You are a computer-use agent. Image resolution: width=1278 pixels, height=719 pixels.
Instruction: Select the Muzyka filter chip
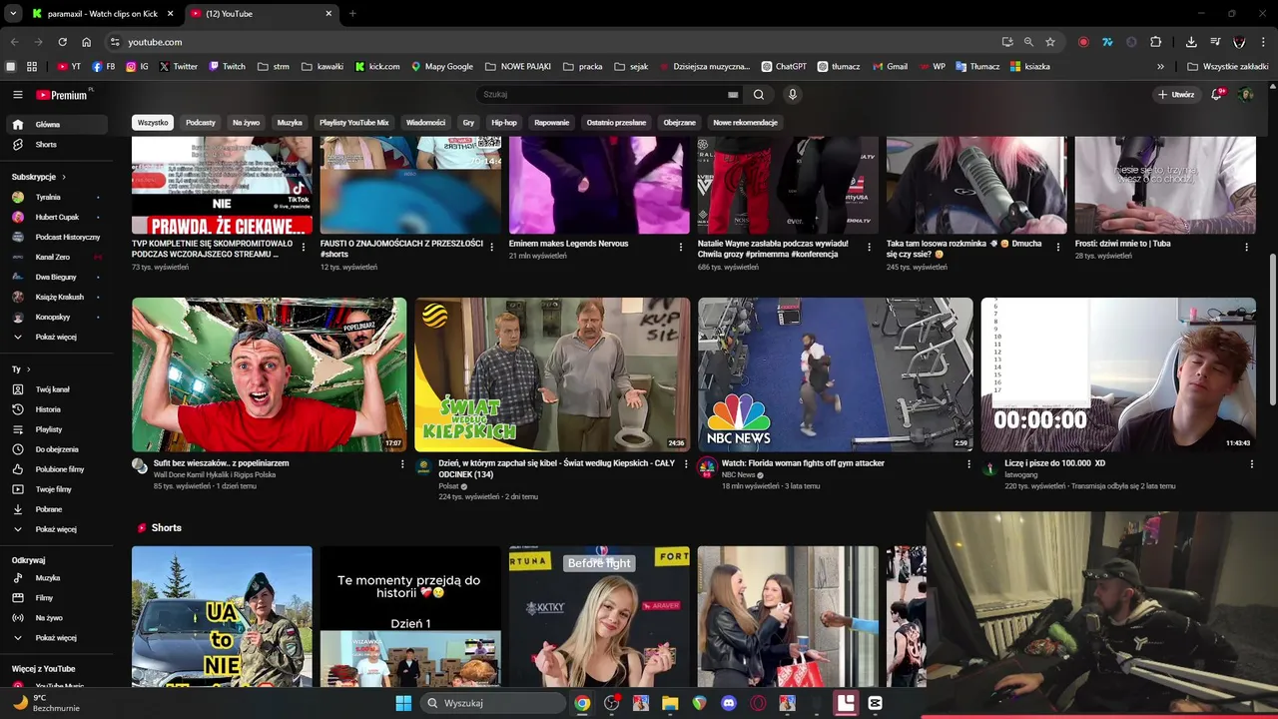tap(290, 123)
